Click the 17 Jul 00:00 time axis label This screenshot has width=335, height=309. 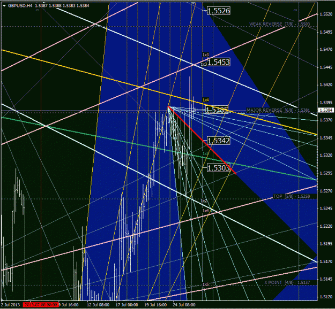(x=126, y=305)
